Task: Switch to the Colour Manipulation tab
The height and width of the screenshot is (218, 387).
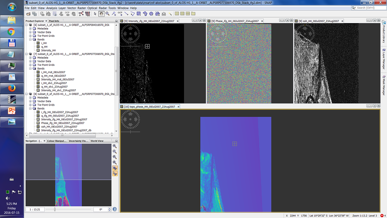Action: point(56,140)
